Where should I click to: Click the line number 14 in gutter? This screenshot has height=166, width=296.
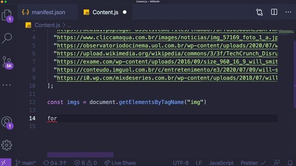pyautogui.click(x=32, y=119)
